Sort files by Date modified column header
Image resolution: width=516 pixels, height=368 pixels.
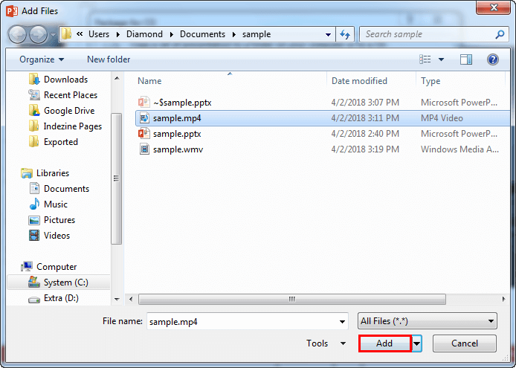click(x=359, y=81)
